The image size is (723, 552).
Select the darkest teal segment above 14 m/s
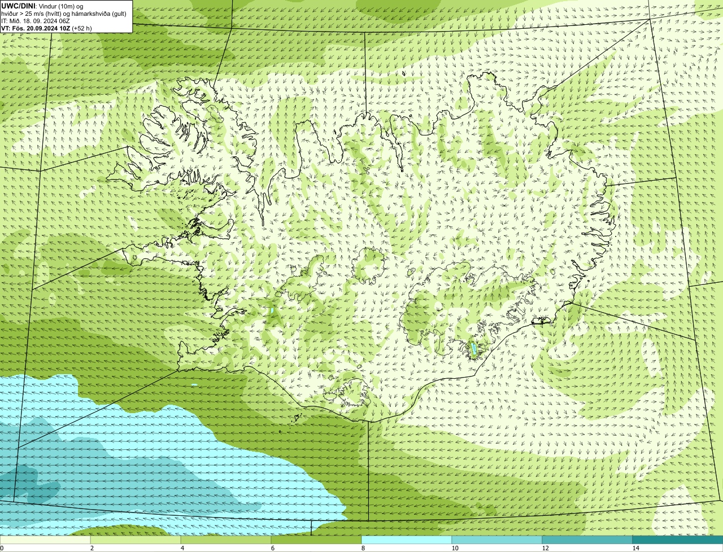[678, 540]
